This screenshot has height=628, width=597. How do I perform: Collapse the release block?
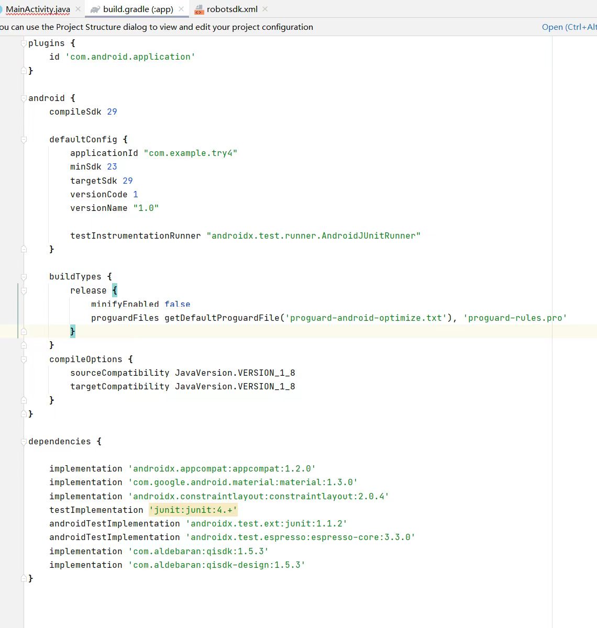pyautogui.click(x=24, y=290)
